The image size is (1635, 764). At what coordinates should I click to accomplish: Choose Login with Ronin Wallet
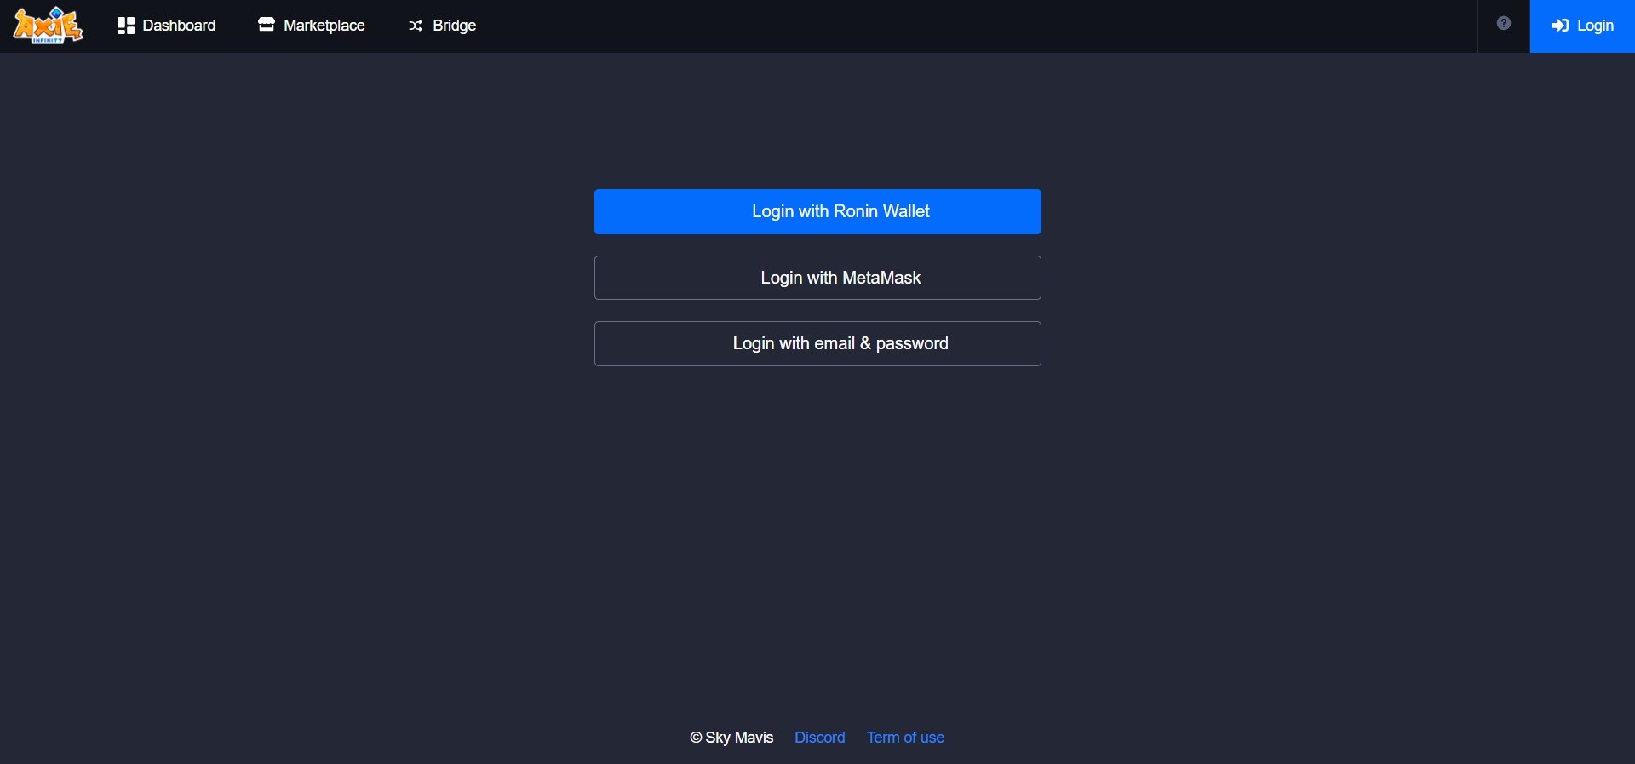(x=817, y=211)
